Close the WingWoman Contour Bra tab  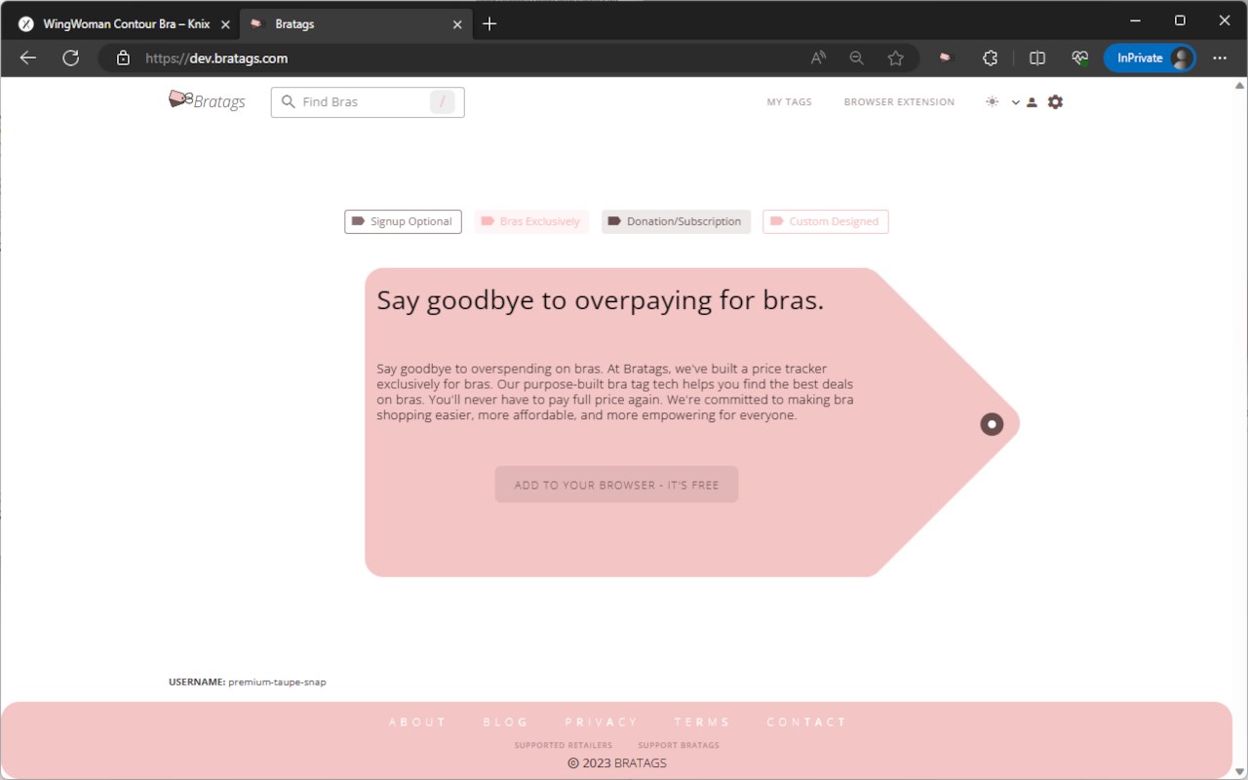pyautogui.click(x=225, y=24)
